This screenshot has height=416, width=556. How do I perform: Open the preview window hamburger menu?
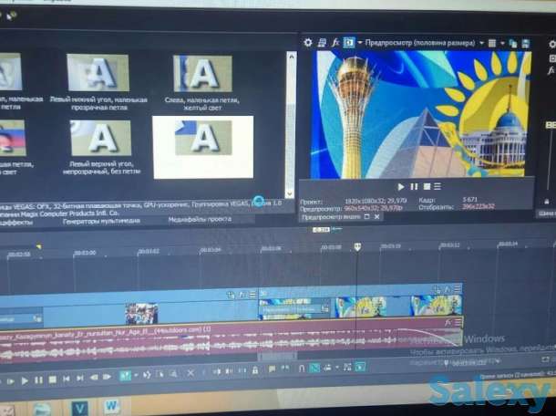(438, 186)
